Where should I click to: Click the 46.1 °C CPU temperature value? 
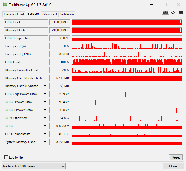tap(60, 134)
